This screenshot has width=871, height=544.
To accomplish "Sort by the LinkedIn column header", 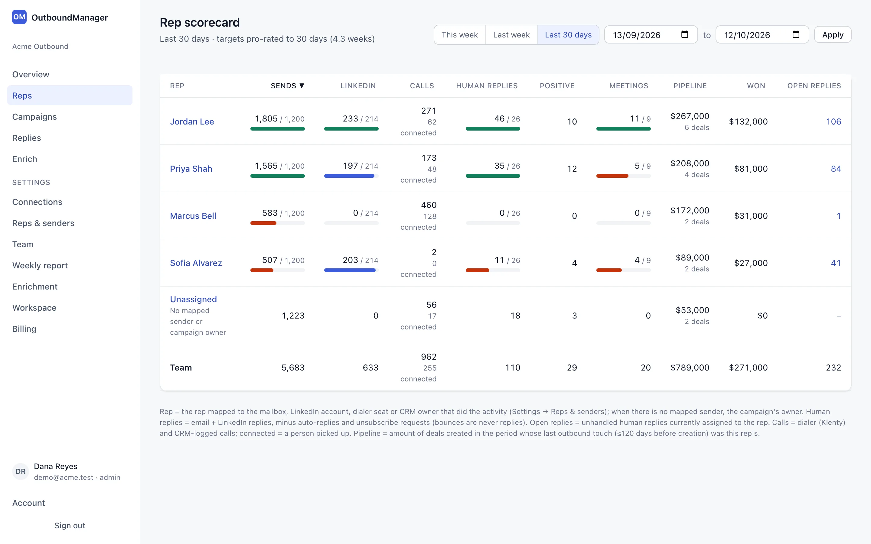I will (x=358, y=86).
